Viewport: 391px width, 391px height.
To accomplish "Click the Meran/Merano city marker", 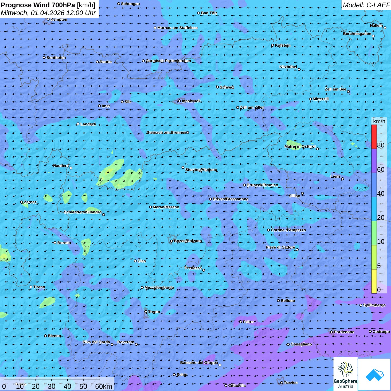I will (x=151, y=207).
